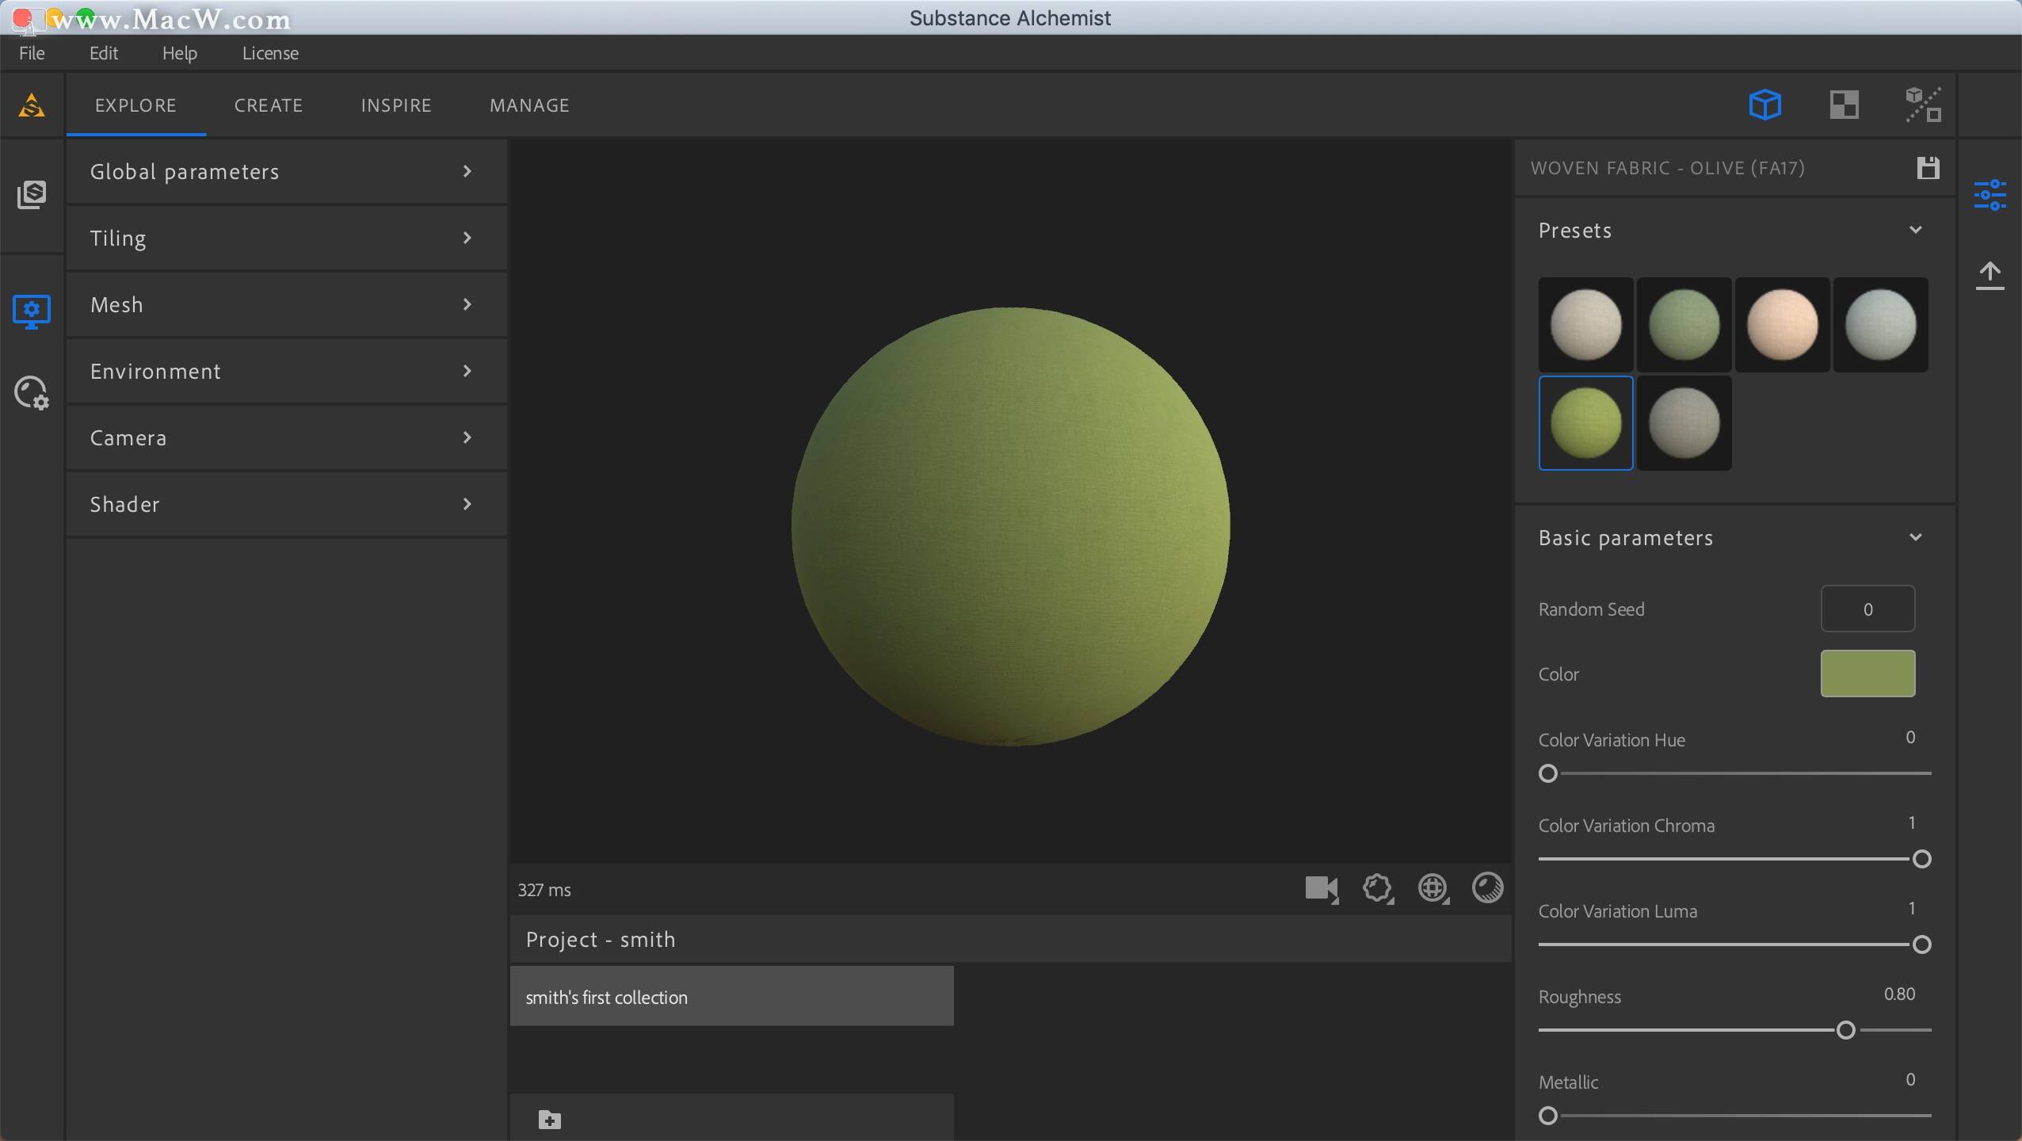Click the Random Seed input field

[x=1867, y=609]
